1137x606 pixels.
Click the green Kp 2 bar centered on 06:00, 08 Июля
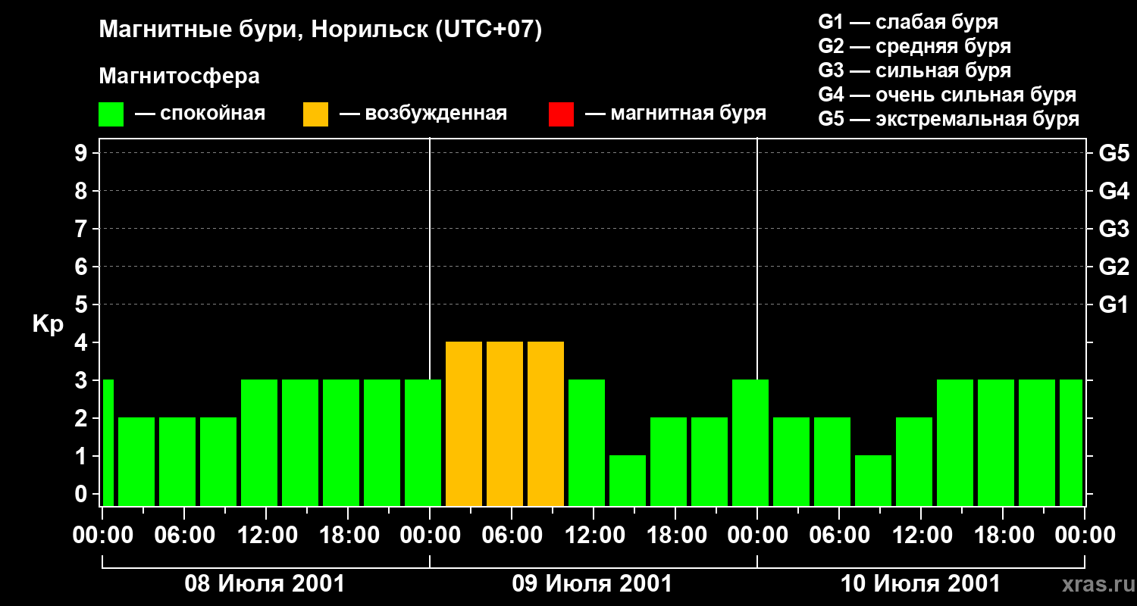point(177,461)
